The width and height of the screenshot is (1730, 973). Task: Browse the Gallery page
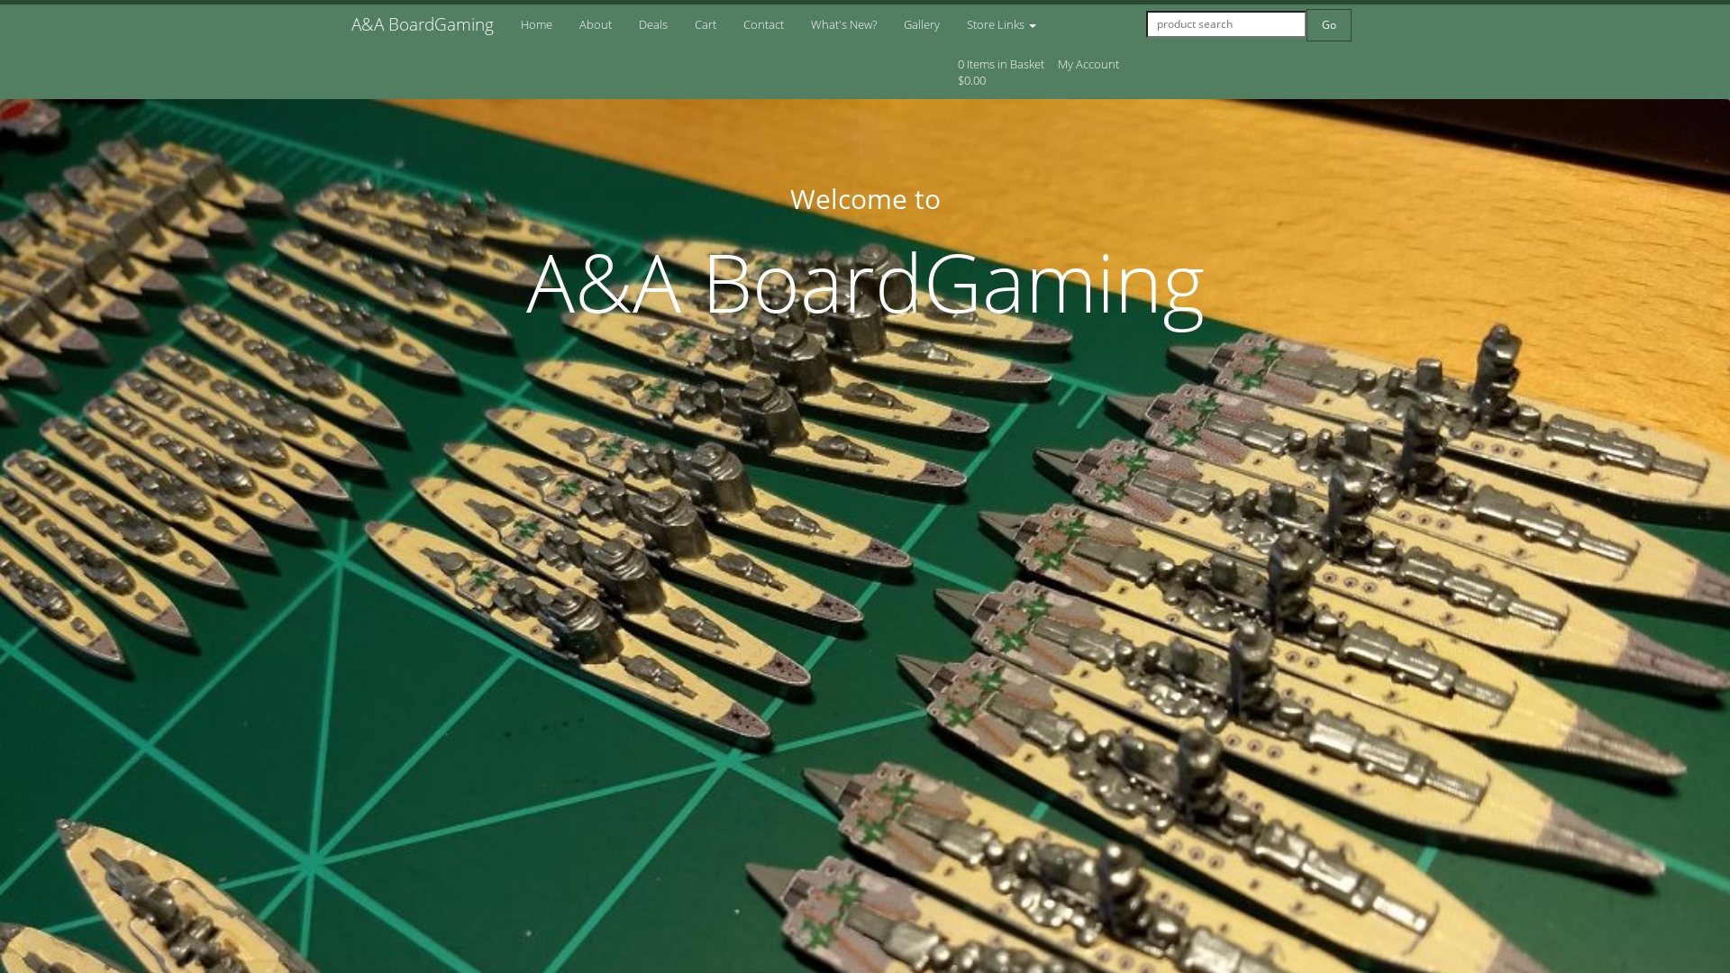pos(922,24)
